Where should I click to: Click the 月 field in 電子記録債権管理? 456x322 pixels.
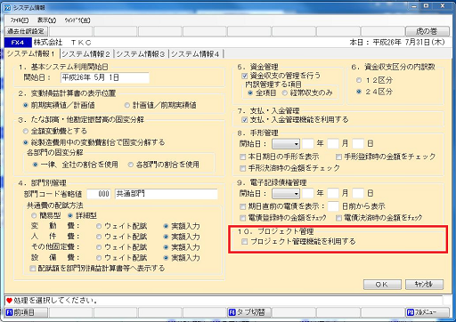pos(333,194)
